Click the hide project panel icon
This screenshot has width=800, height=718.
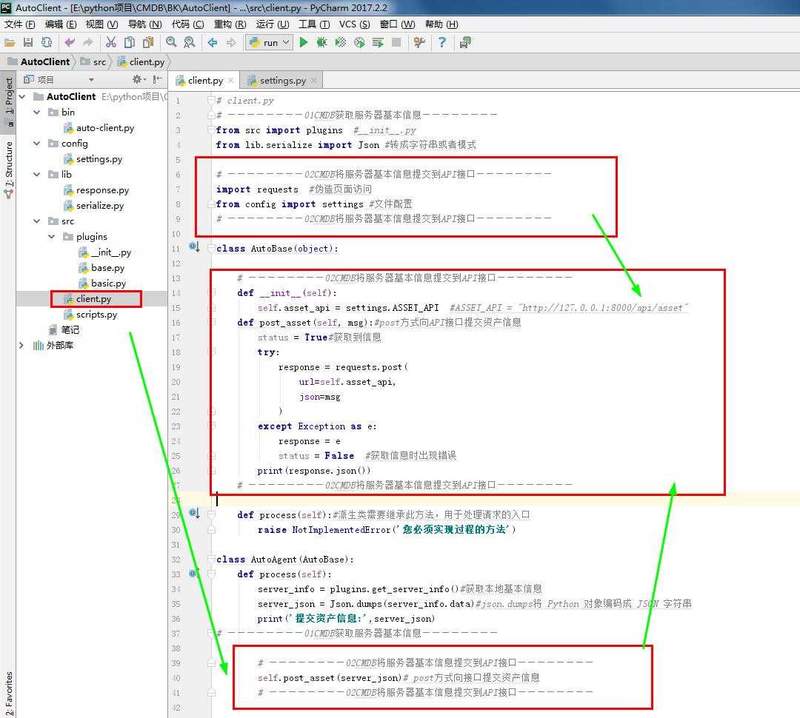click(x=157, y=79)
